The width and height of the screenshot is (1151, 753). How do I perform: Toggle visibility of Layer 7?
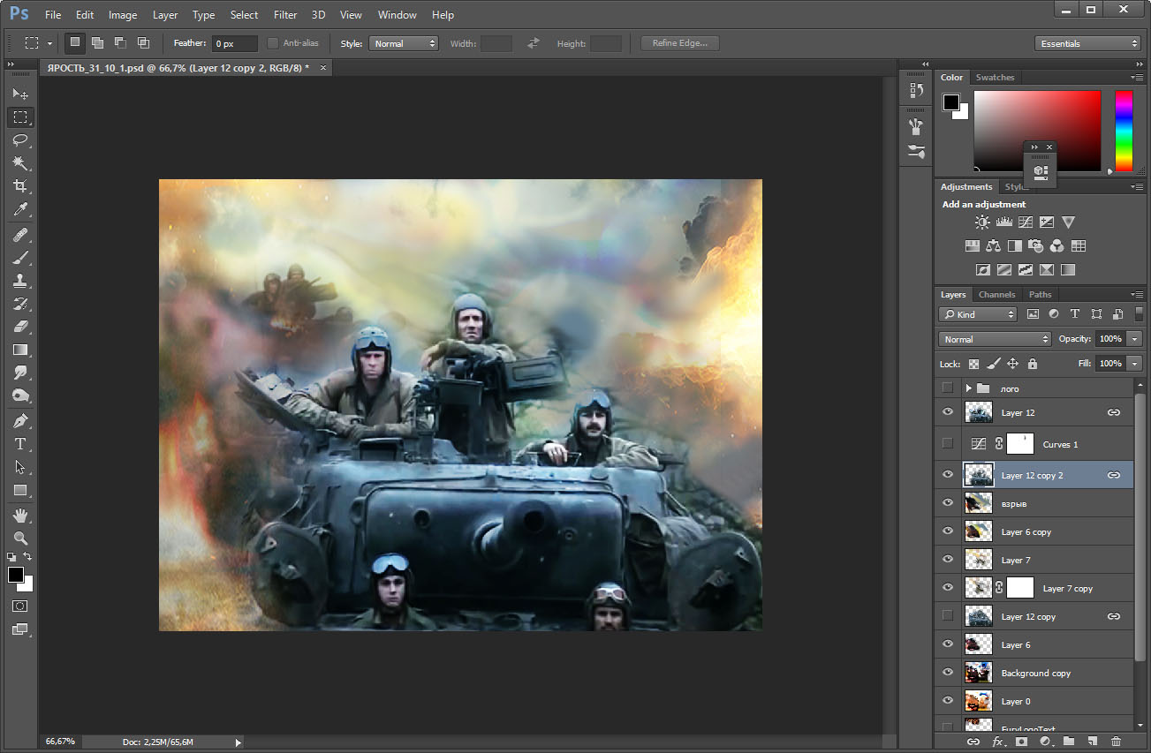coord(948,560)
